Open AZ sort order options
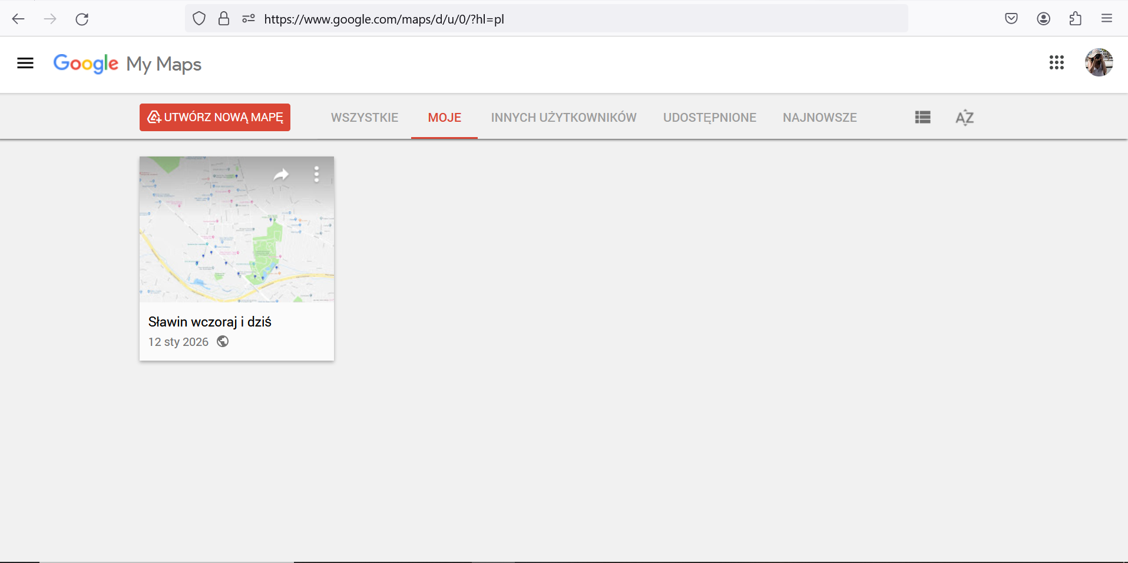The height and width of the screenshot is (563, 1128). pyautogui.click(x=964, y=118)
